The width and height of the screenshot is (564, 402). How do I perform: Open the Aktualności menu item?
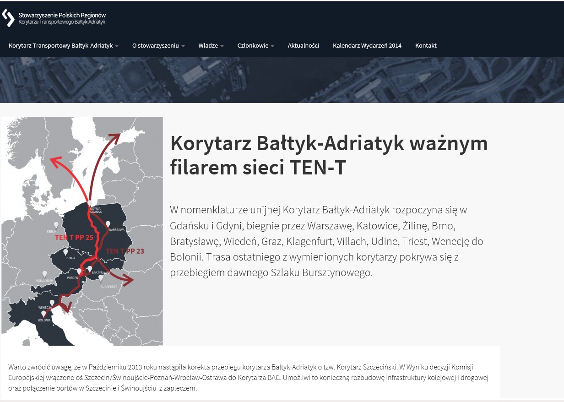coord(303,46)
